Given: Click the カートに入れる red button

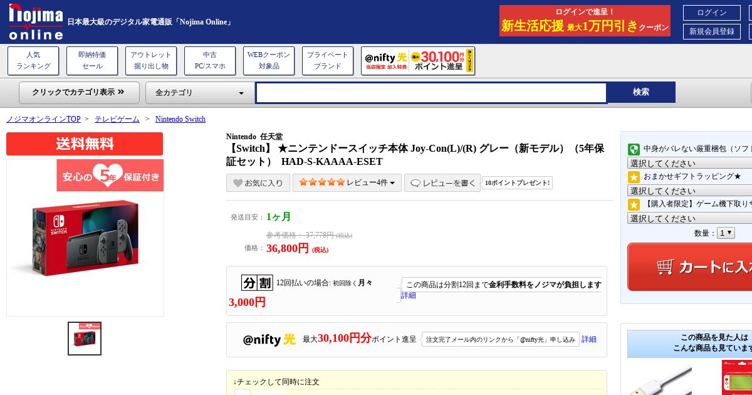Looking at the screenshot, I should [x=689, y=267].
